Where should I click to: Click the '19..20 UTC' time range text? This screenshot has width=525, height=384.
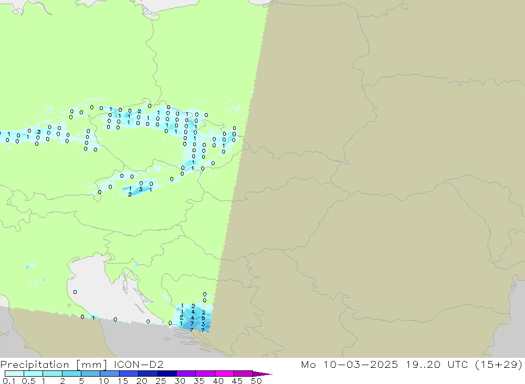point(437,364)
